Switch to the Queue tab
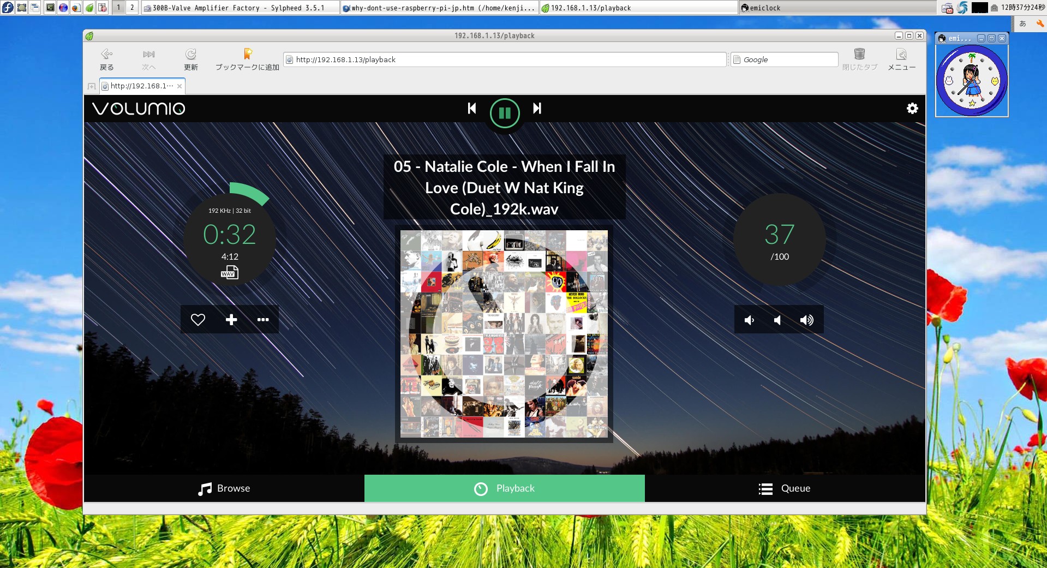 click(x=785, y=488)
